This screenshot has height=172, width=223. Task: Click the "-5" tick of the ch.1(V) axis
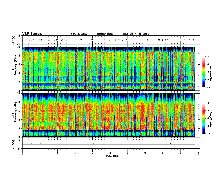coord(19,44)
